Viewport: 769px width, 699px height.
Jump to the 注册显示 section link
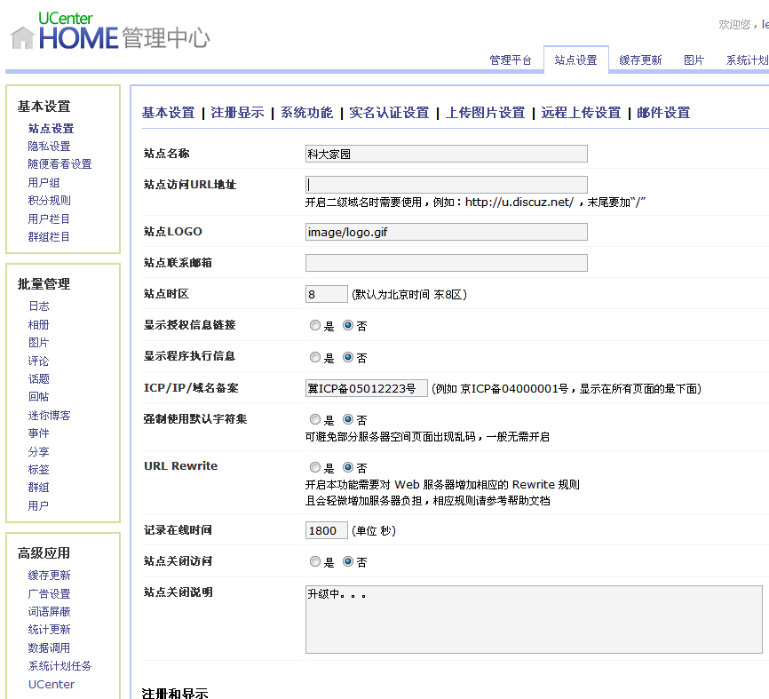[x=237, y=113]
